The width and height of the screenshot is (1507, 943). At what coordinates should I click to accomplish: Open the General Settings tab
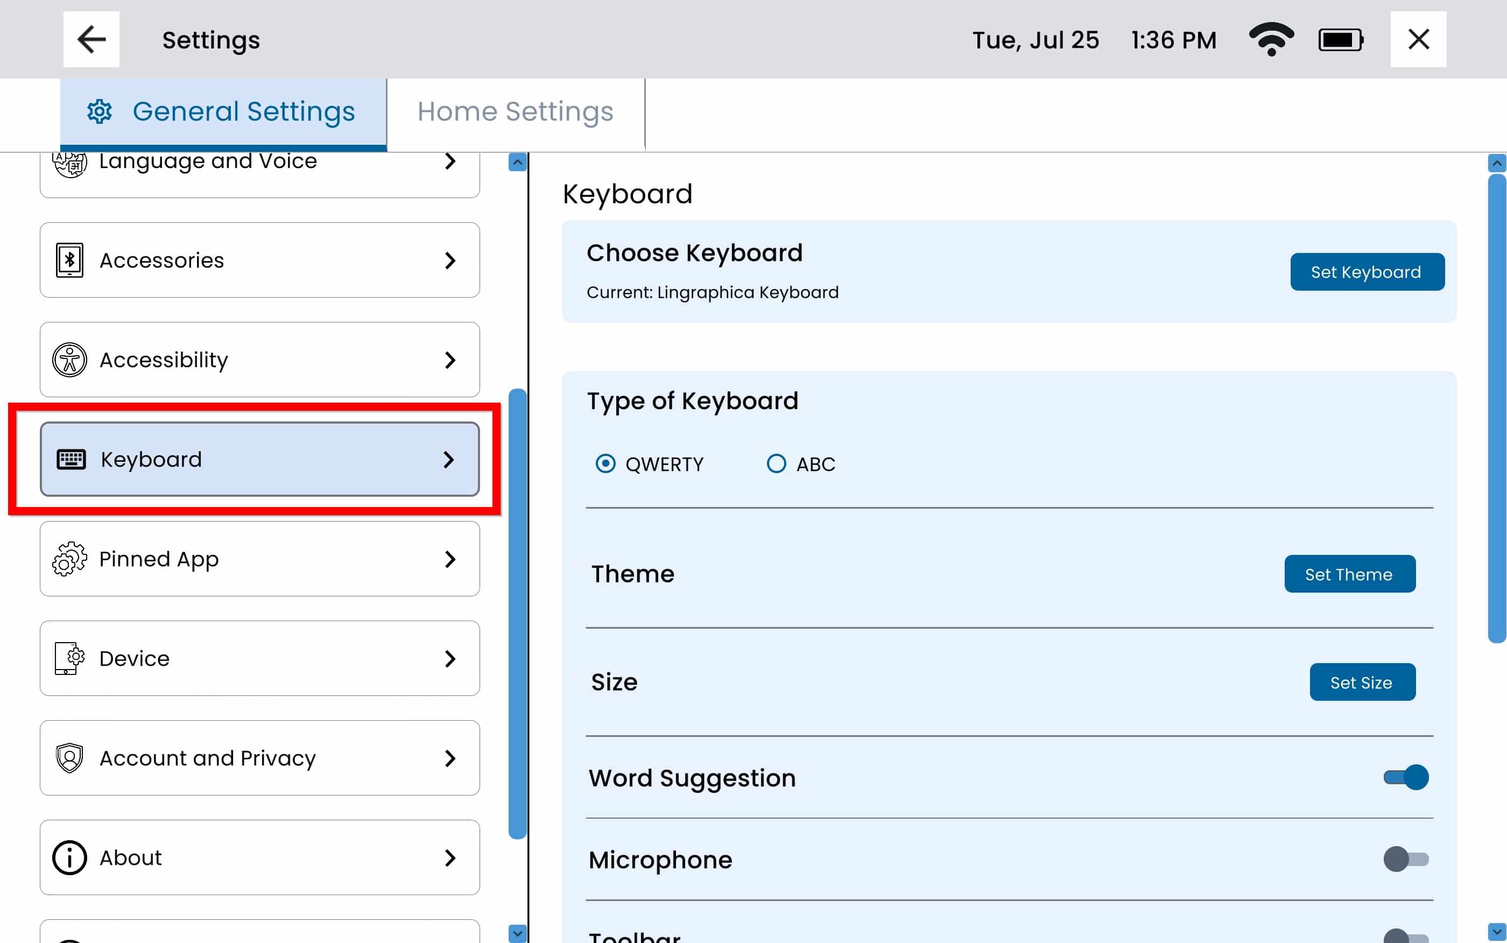pos(223,112)
